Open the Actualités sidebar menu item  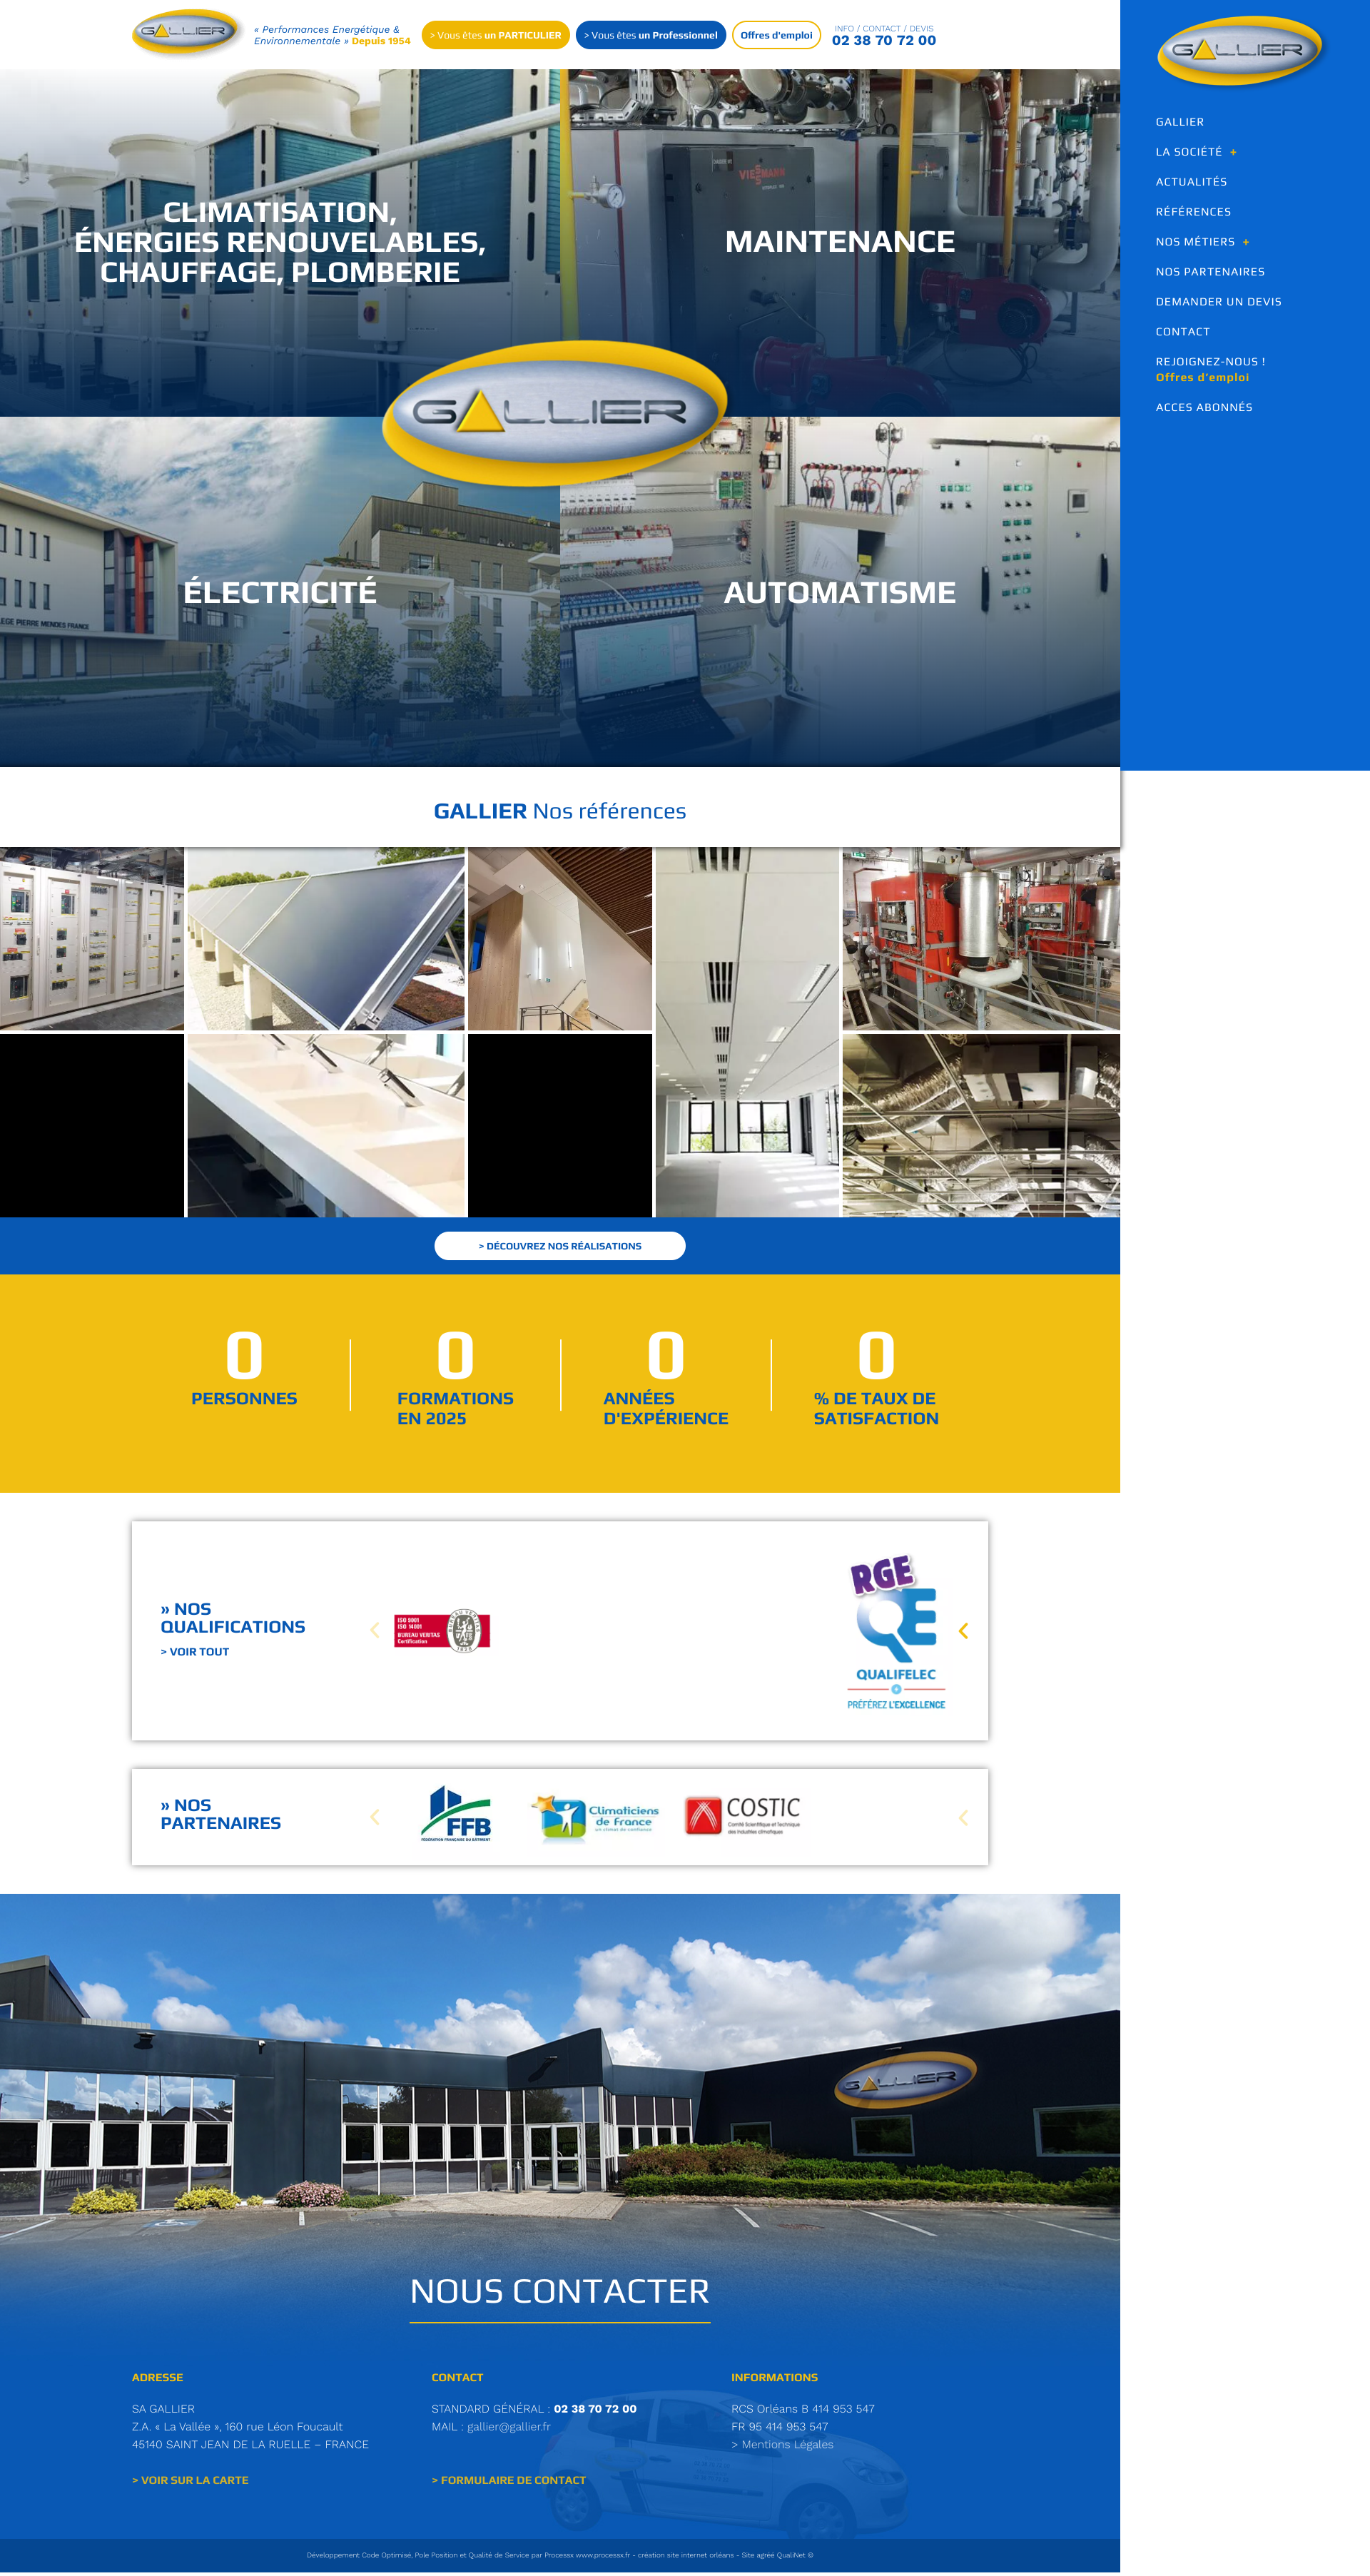pyautogui.click(x=1191, y=182)
